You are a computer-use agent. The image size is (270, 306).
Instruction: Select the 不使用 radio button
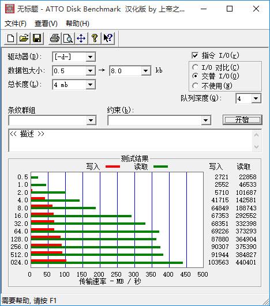tap(195, 86)
